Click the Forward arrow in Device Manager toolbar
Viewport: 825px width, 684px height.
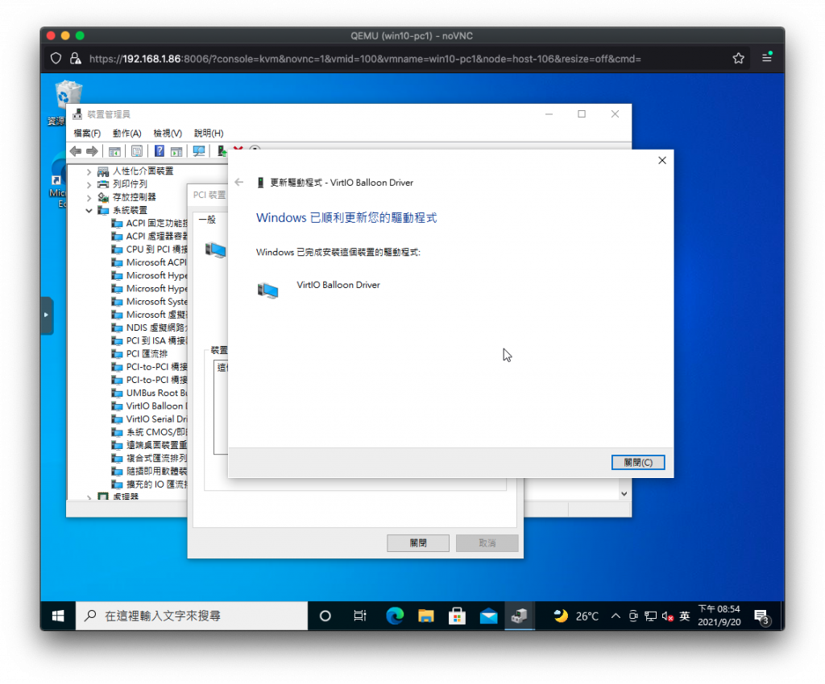point(92,151)
